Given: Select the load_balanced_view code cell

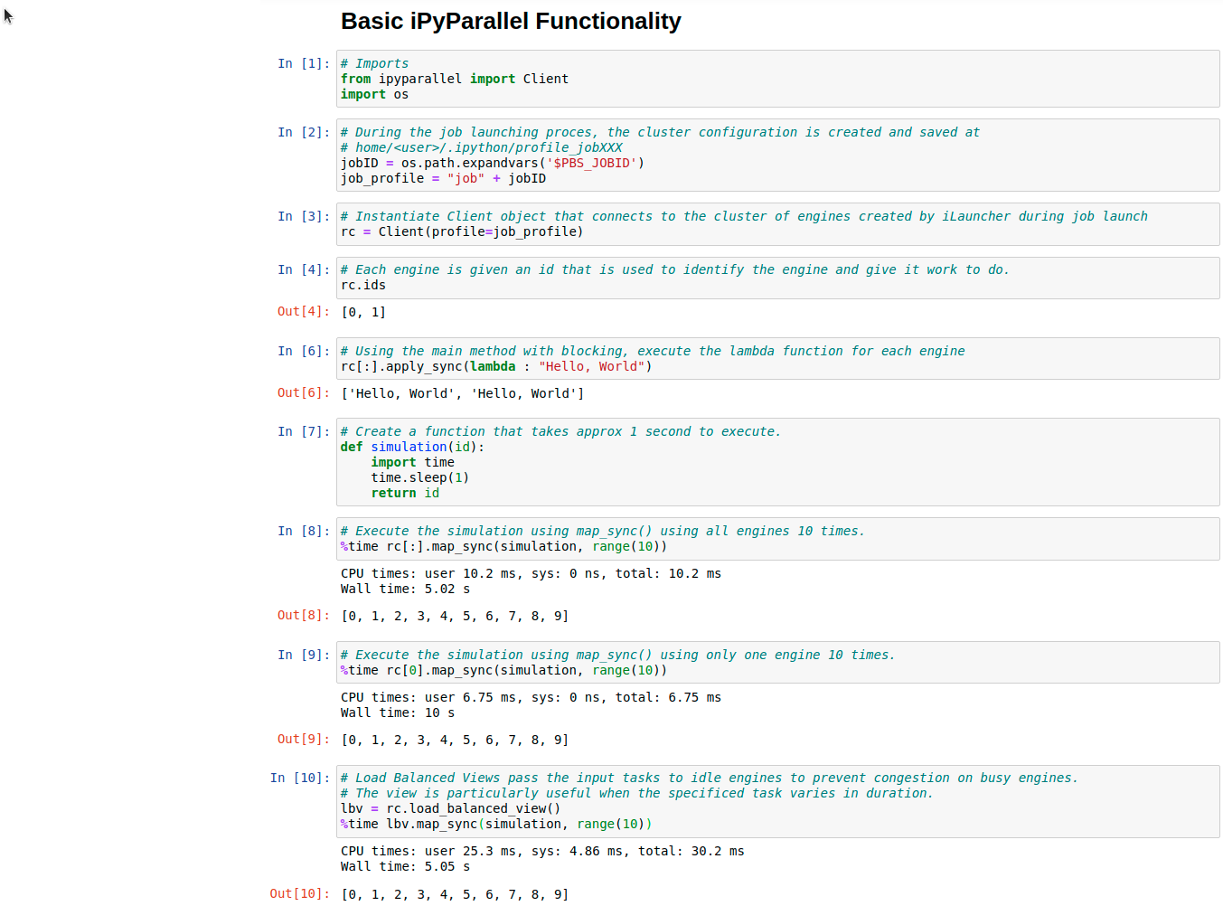Looking at the screenshot, I should pos(777,801).
